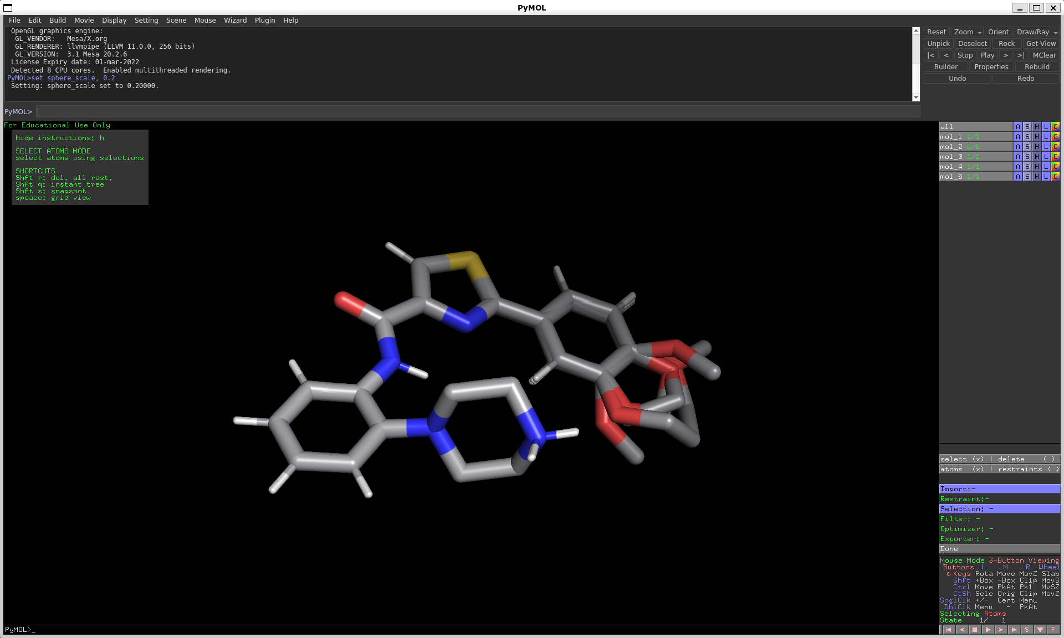
Task: Open Label menu for object all
Action: coord(1046,127)
